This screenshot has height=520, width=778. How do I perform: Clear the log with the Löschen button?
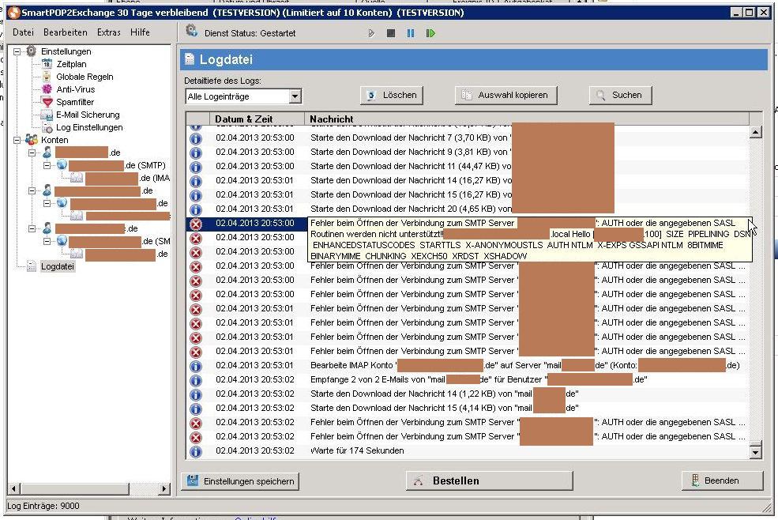(392, 95)
